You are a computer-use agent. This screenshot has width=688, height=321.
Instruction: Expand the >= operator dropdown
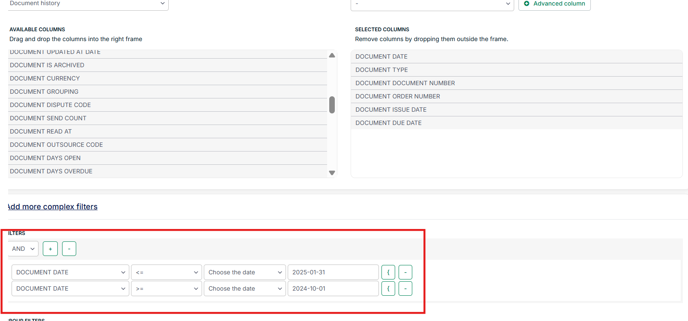tap(166, 288)
